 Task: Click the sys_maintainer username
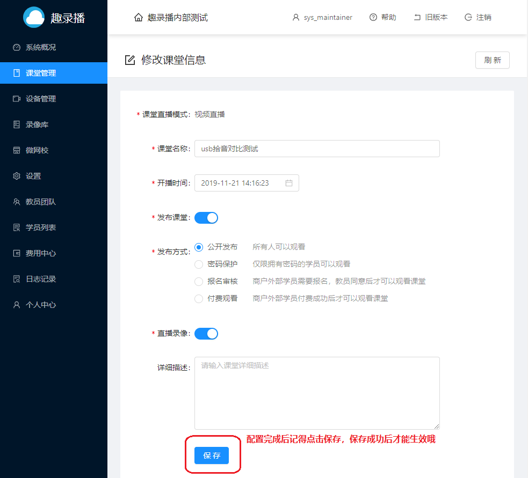pos(328,18)
